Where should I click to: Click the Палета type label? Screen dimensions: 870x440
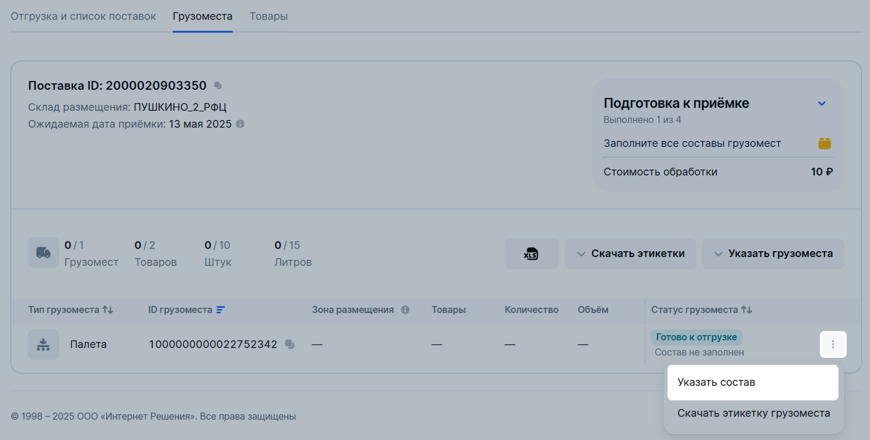[x=88, y=344]
